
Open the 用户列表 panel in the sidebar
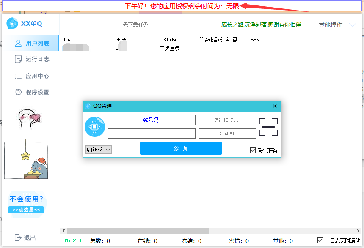pos(32,43)
